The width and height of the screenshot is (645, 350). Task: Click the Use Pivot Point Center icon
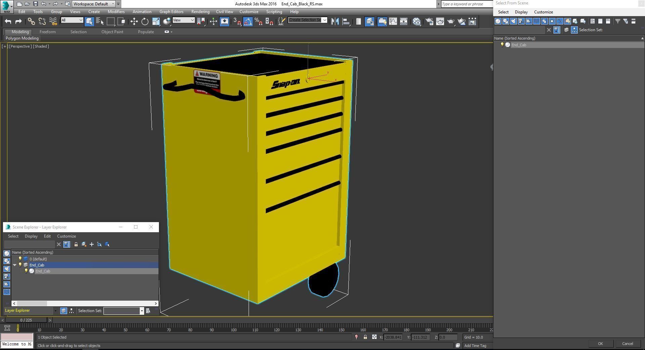click(x=202, y=21)
